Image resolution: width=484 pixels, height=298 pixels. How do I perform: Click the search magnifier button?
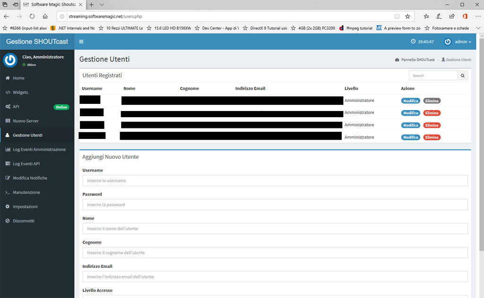(x=462, y=76)
